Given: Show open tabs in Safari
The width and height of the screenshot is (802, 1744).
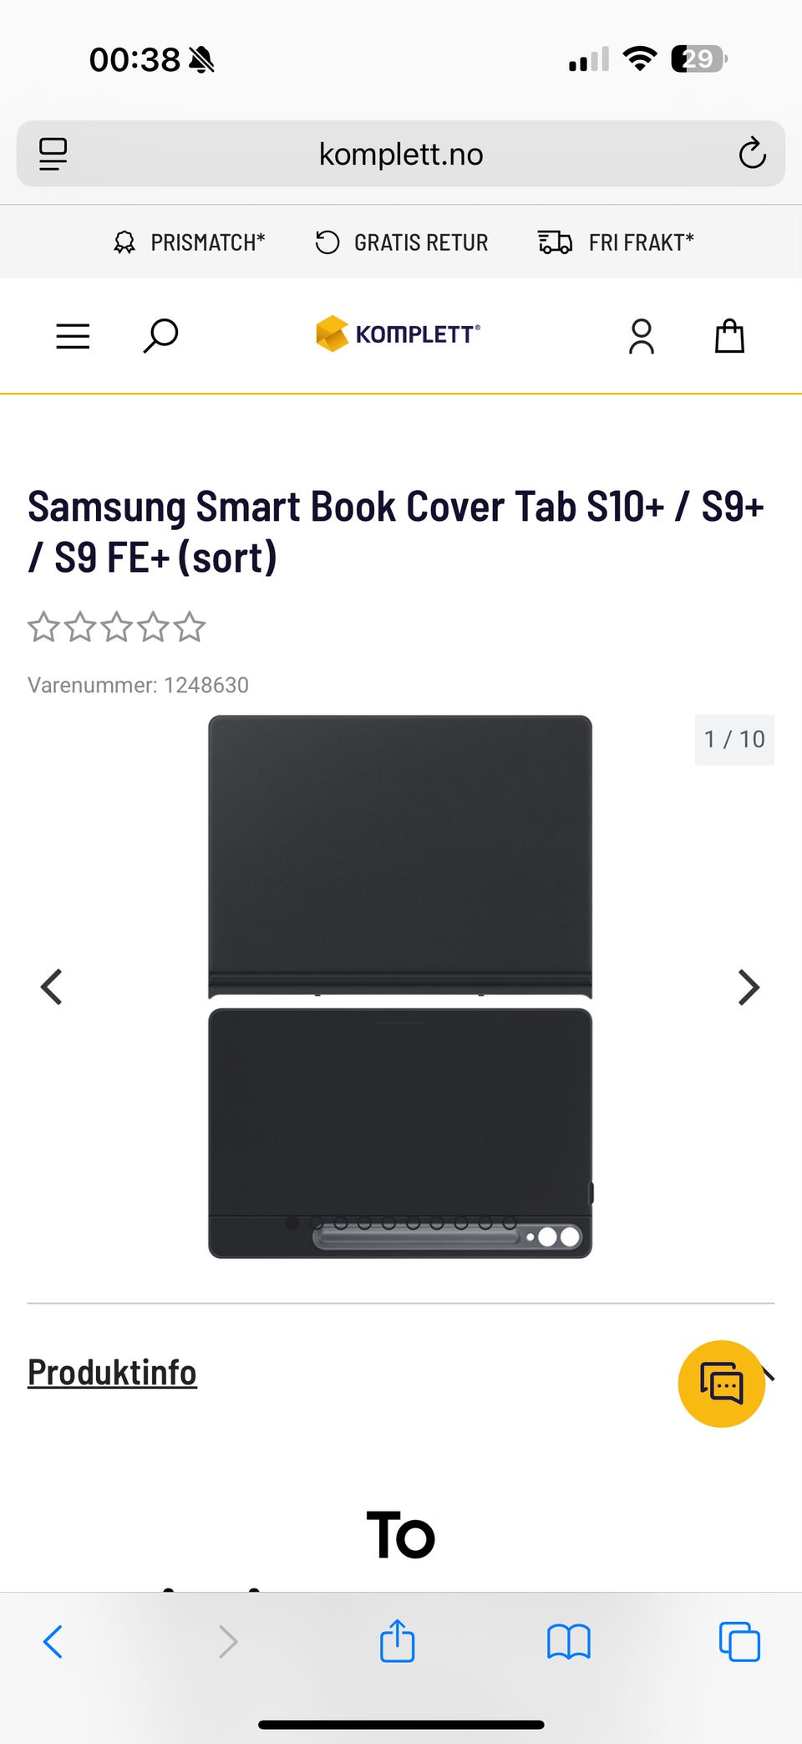Looking at the screenshot, I should point(739,1641).
